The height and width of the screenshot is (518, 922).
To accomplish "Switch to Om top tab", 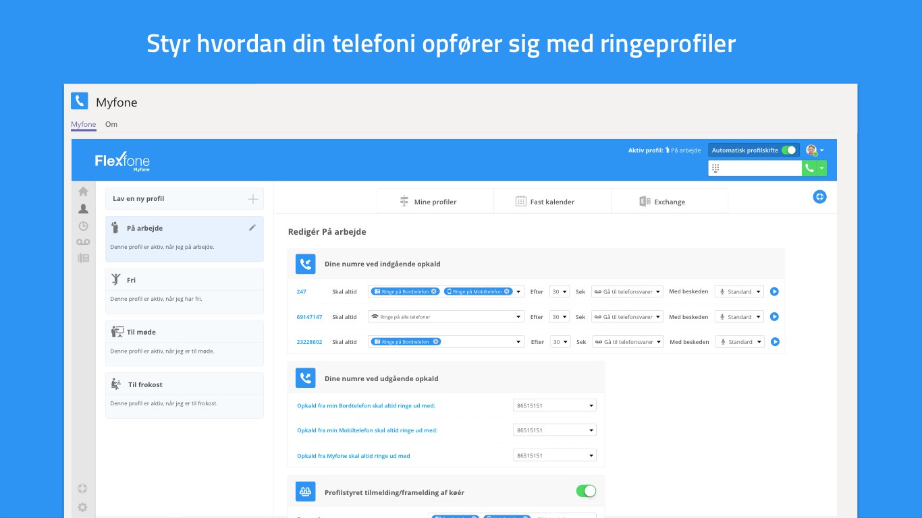I will pos(111,124).
